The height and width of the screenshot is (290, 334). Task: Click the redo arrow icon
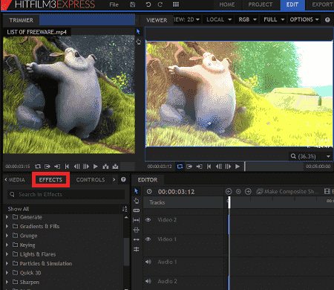(x=160, y=4)
